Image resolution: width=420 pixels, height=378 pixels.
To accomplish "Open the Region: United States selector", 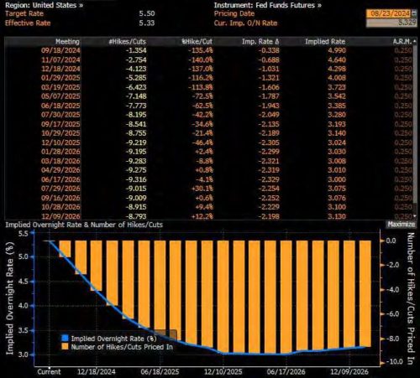I will 45,5.
